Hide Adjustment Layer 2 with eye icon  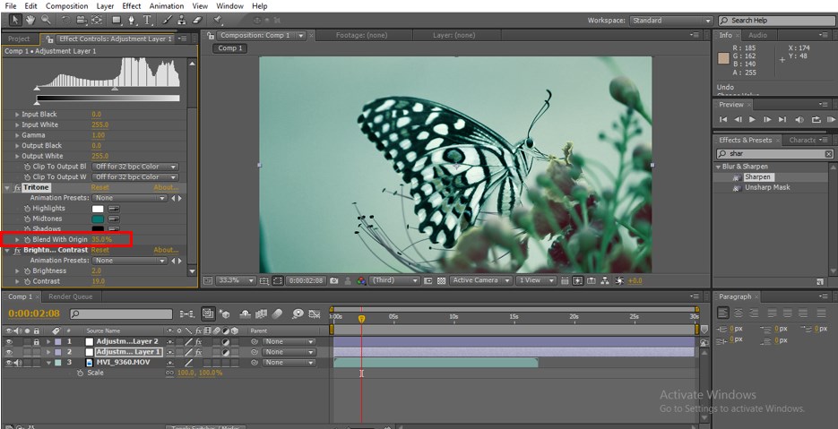point(9,341)
